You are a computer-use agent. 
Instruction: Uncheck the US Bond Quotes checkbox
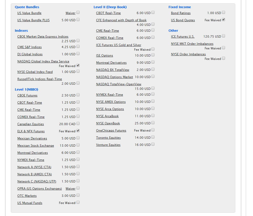(224, 20)
